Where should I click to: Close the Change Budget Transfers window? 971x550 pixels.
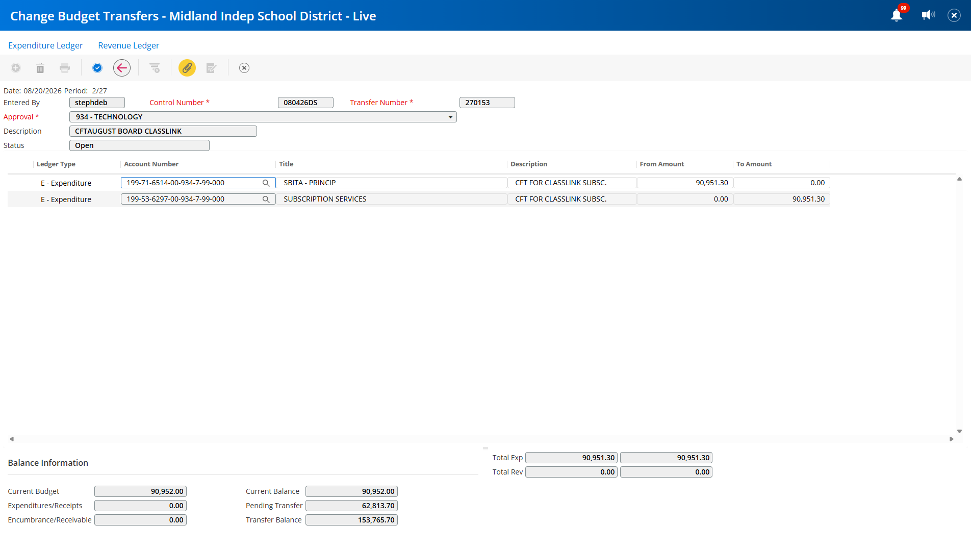click(x=954, y=15)
